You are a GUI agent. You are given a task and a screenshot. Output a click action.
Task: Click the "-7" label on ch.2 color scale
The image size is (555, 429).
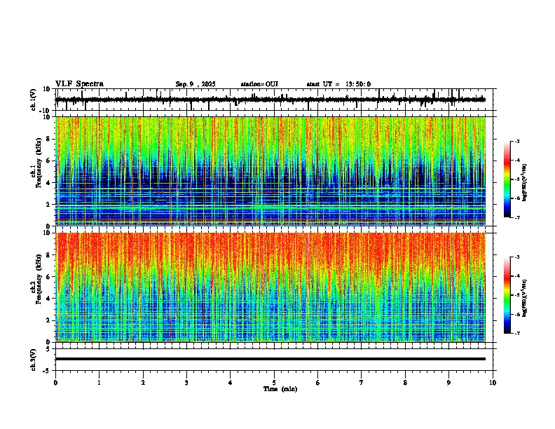[x=517, y=333]
